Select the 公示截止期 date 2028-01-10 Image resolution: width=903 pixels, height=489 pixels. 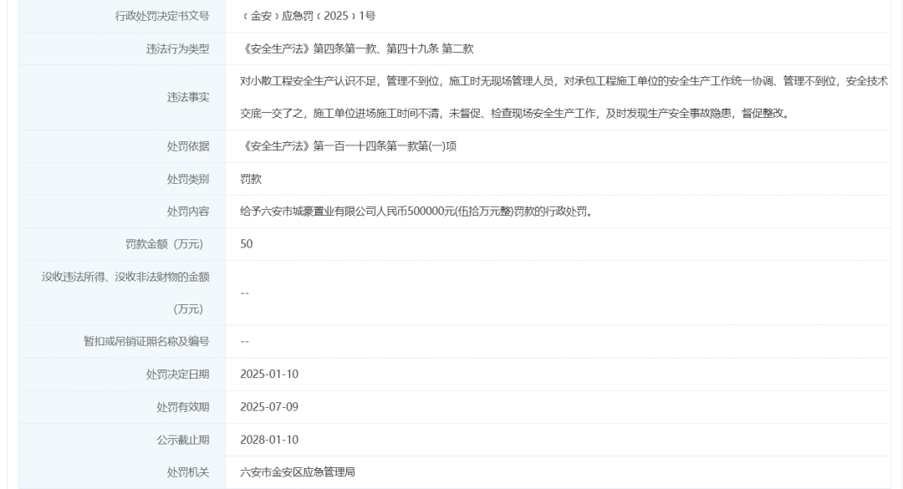pos(268,439)
